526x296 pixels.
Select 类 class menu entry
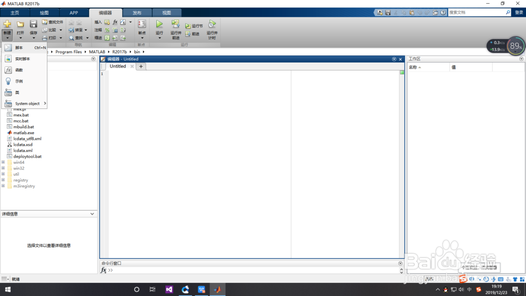click(24, 92)
